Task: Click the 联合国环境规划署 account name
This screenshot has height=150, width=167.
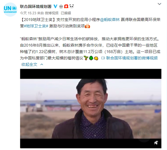Action: tap(36, 6)
